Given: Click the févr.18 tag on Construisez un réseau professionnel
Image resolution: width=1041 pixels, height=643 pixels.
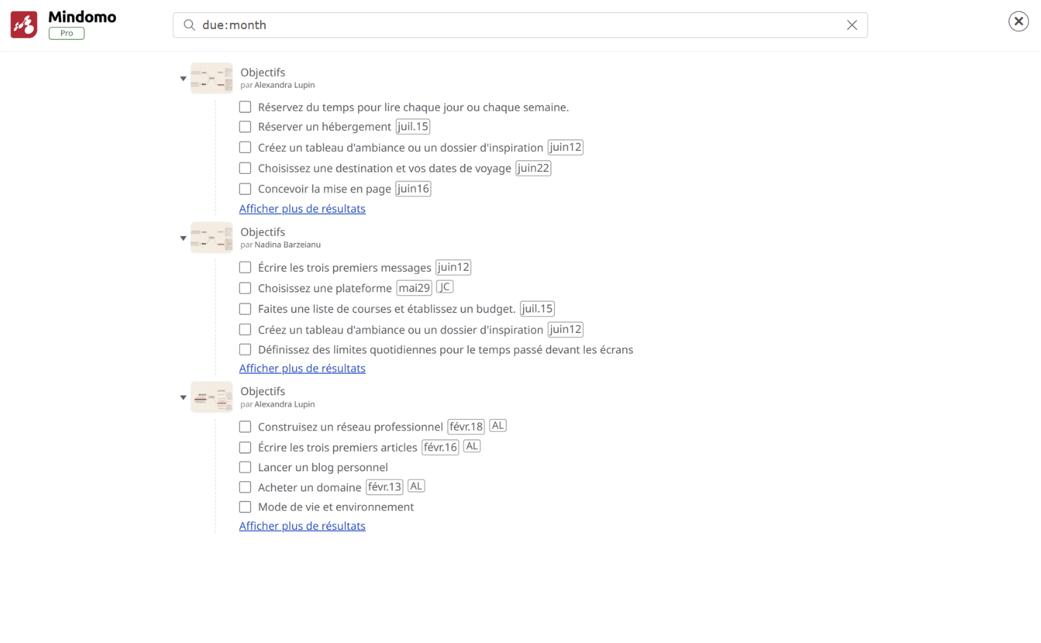Looking at the screenshot, I should click(466, 426).
